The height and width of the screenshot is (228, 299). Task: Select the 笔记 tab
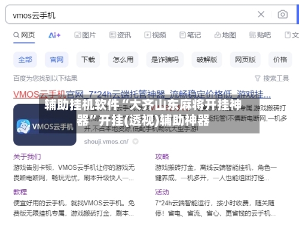[x=190, y=35]
